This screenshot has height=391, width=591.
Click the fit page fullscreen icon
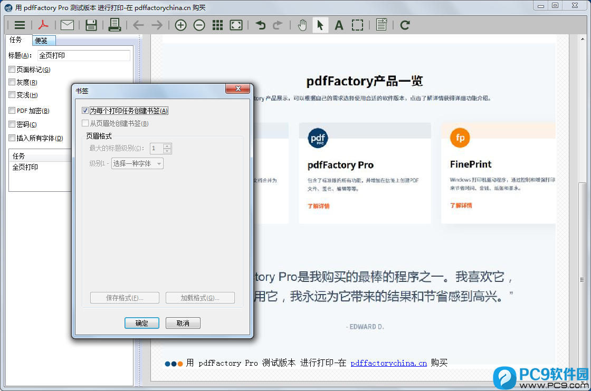click(x=236, y=25)
